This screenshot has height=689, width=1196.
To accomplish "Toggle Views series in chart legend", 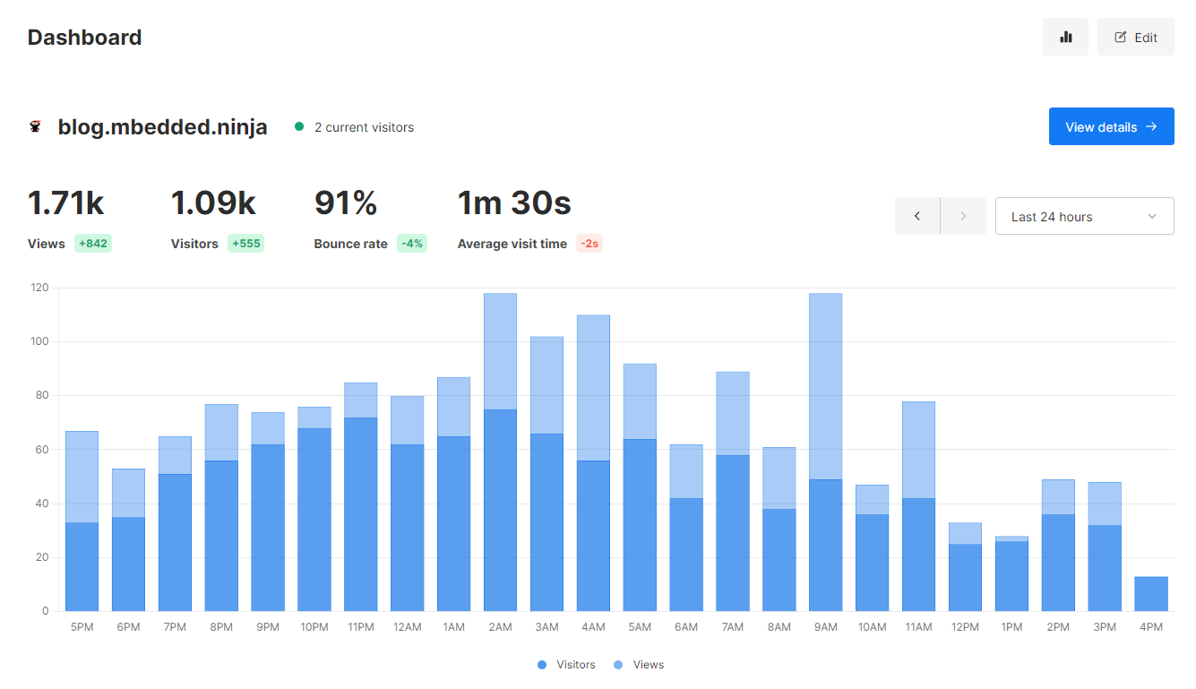I will tap(639, 665).
